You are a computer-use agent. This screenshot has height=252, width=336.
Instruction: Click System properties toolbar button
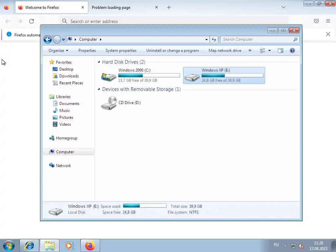121,51
